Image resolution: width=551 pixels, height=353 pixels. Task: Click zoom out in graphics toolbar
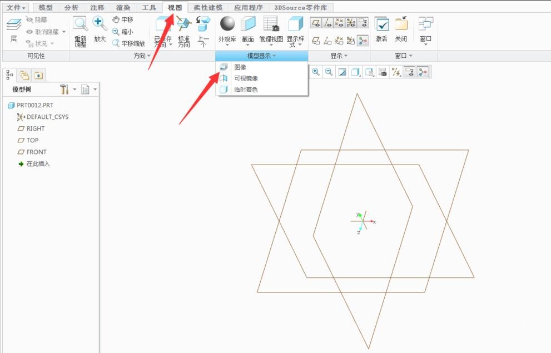pos(329,72)
